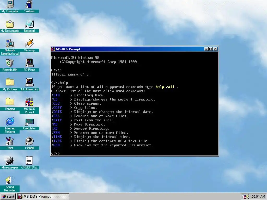Select the Recycle Bin icon
Image resolution: width=267 pixels, height=200 pixels.
10,65
